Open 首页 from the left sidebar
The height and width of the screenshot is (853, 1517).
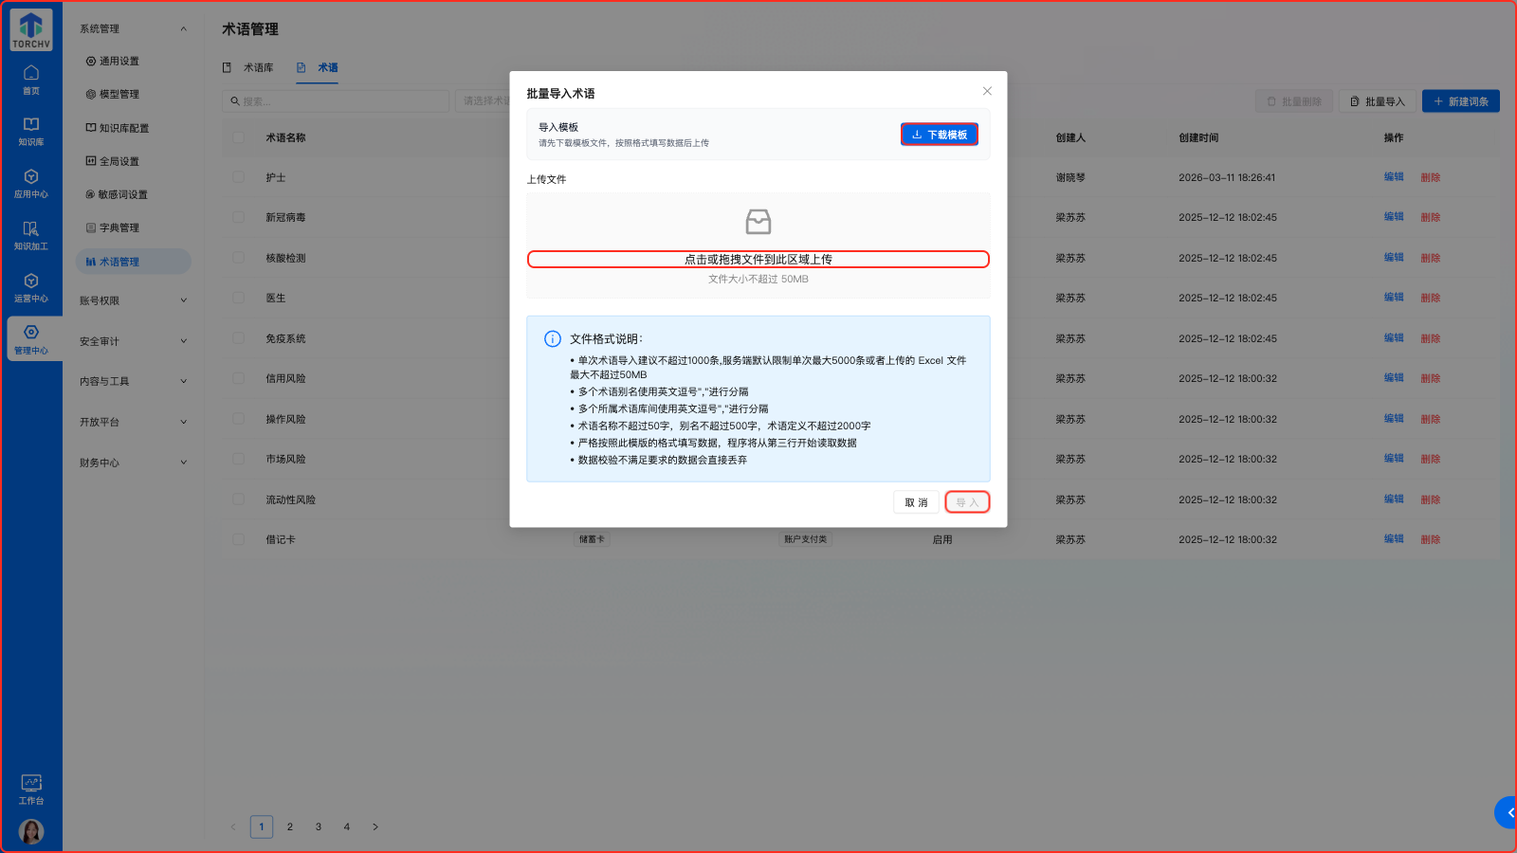31,81
